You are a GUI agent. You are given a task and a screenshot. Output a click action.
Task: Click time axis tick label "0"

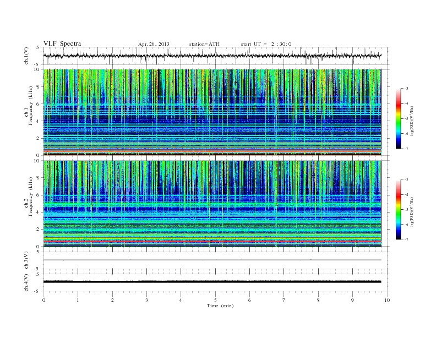[x=43, y=300]
